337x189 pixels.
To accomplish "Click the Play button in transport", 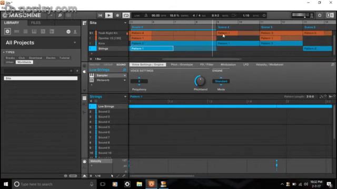I will (109, 15).
